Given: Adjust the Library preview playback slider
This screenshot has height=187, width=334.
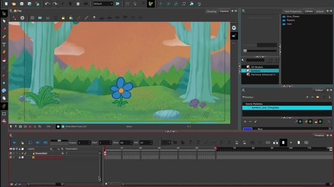Looking at the screenshot, I should [260, 51].
